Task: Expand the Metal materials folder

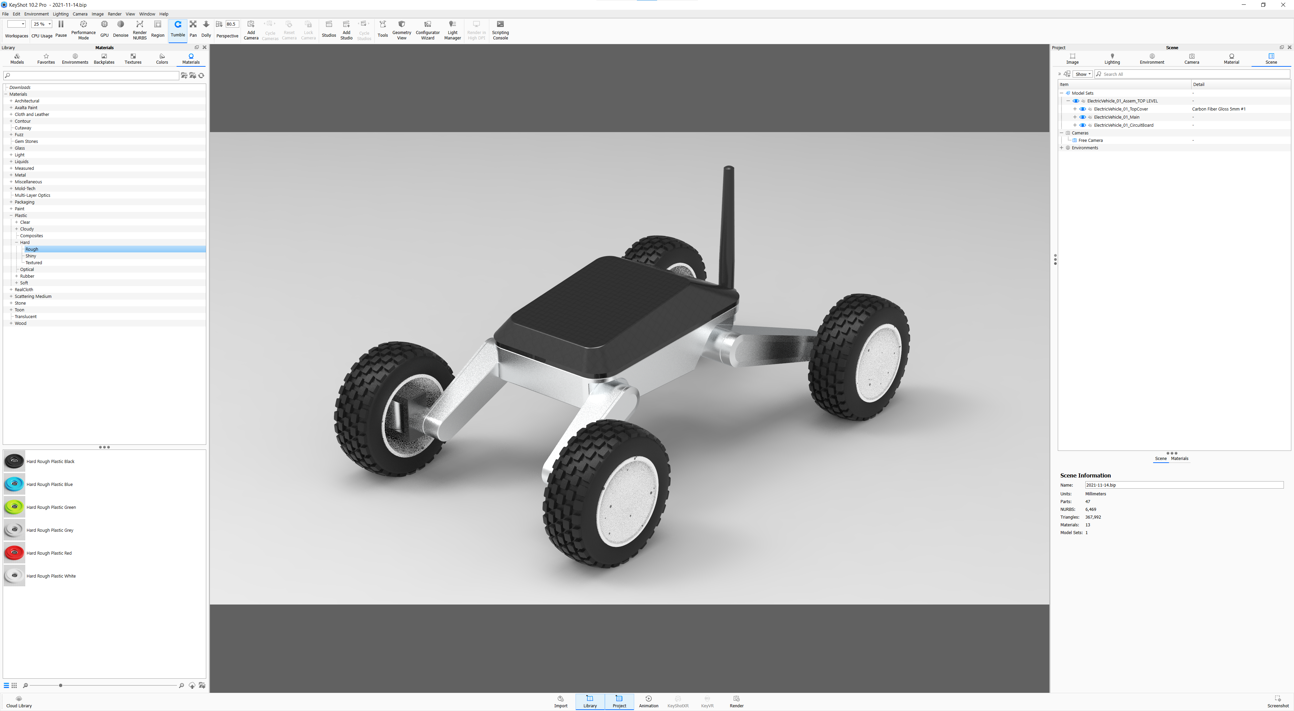Action: [11, 175]
